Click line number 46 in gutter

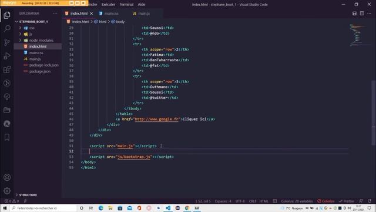click(x=71, y=119)
